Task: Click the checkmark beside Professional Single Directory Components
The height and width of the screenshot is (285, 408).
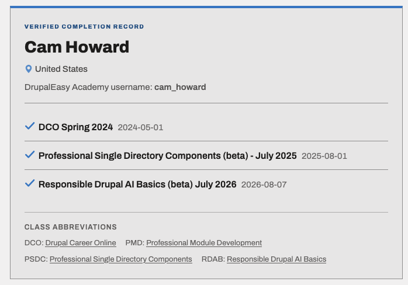Action: click(30, 154)
